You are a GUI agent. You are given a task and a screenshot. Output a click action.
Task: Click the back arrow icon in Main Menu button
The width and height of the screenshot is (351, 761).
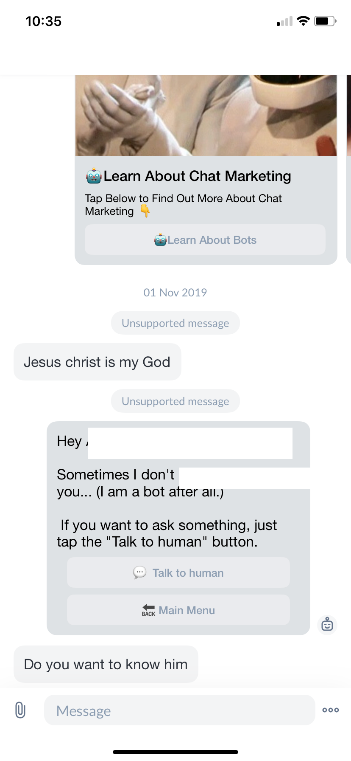tap(148, 609)
